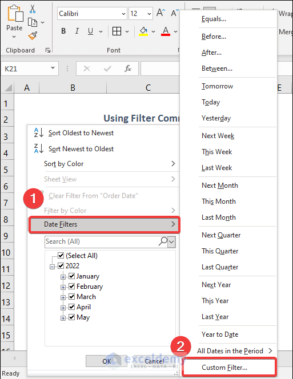Uncheck the May checkbox
This screenshot has height=379, width=293.
[71, 317]
